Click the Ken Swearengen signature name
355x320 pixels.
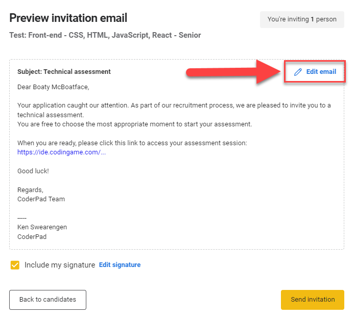click(x=42, y=227)
